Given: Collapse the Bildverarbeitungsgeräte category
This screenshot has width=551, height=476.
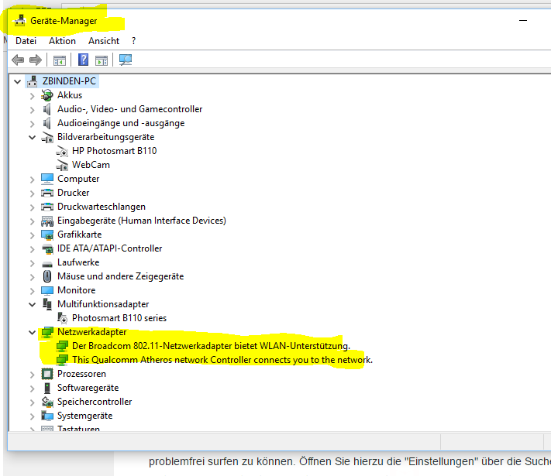Looking at the screenshot, I should click(x=32, y=137).
